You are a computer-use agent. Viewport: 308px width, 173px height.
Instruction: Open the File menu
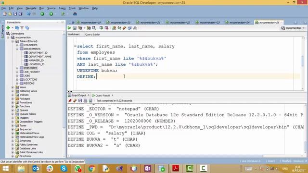pos(3,8)
